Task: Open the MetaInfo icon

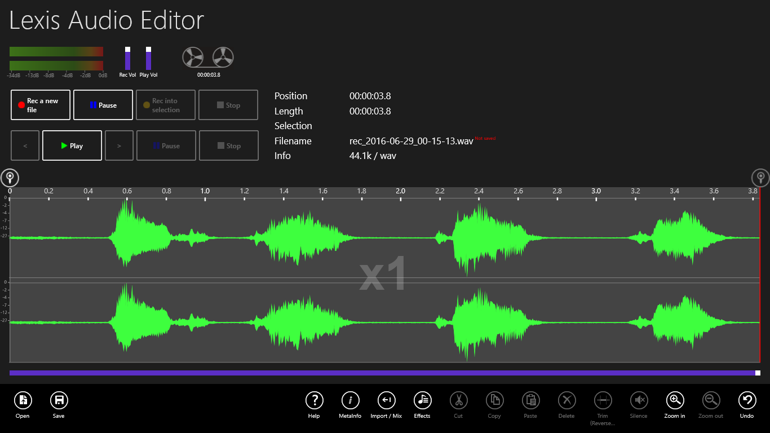Action: tap(350, 400)
